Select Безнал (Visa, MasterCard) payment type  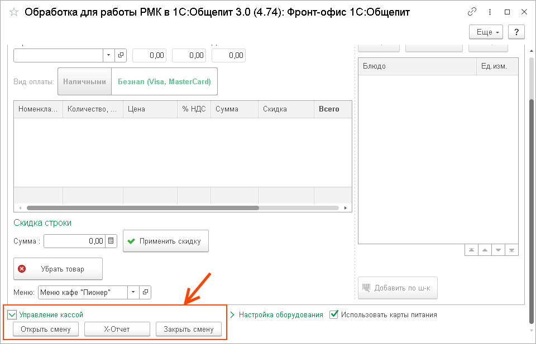click(164, 81)
